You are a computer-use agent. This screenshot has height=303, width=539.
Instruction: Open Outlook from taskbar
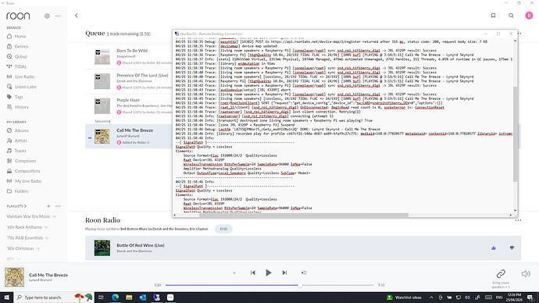tap(143, 298)
